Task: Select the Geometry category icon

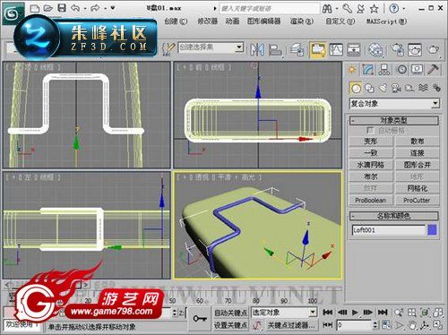Action: [356, 88]
